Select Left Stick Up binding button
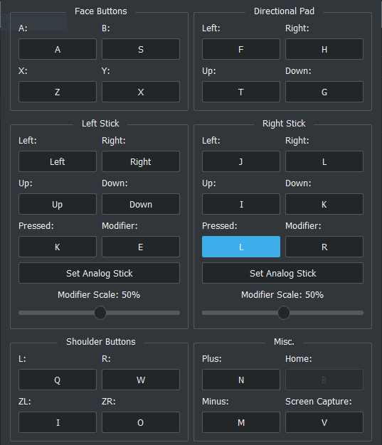The image size is (382, 445). [58, 204]
